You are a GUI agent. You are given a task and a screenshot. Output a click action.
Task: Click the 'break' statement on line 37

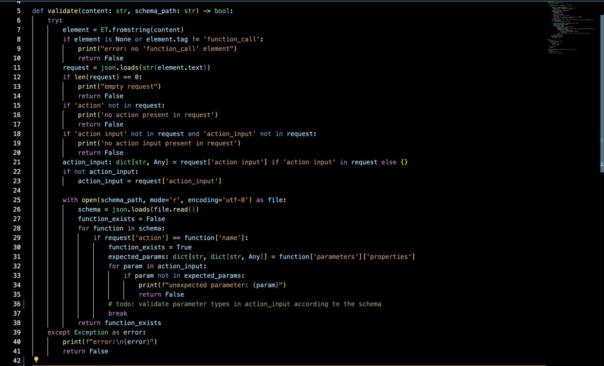tap(118, 313)
